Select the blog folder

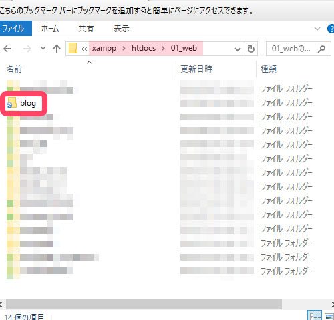pyautogui.click(x=24, y=103)
